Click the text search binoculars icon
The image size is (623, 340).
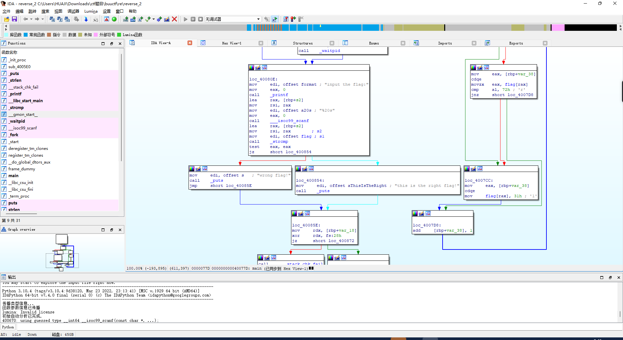pos(59,19)
